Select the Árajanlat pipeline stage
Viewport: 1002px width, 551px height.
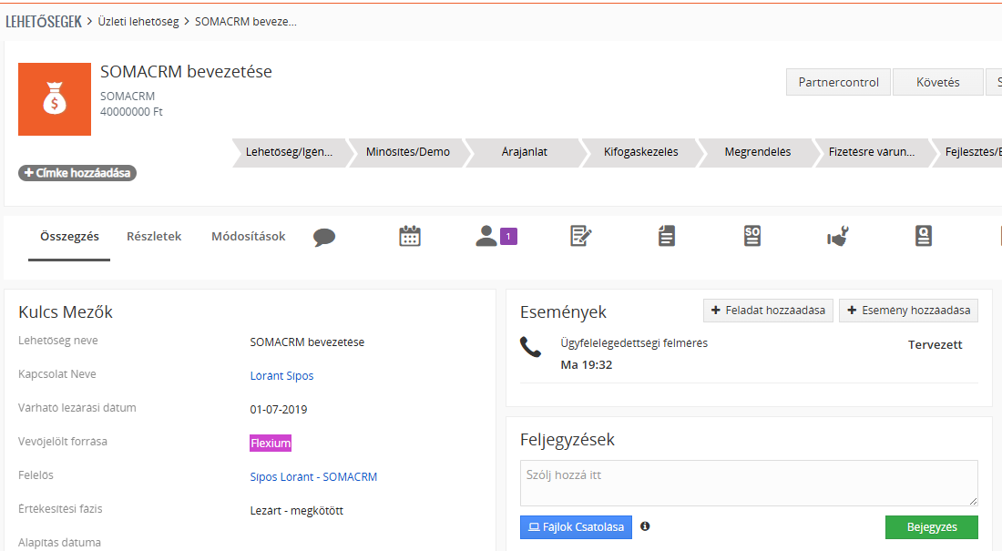[x=524, y=152]
